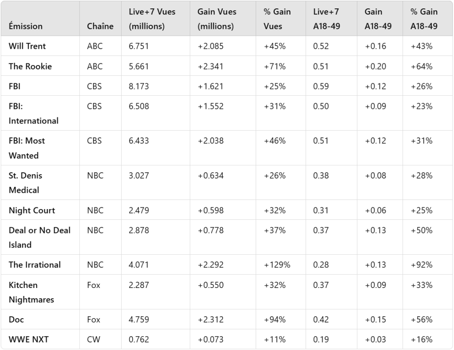
Task: Select the Live+7 Vues (millions) header
Action: point(152,19)
